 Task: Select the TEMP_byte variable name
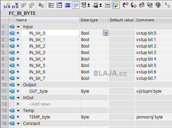coord(40,117)
